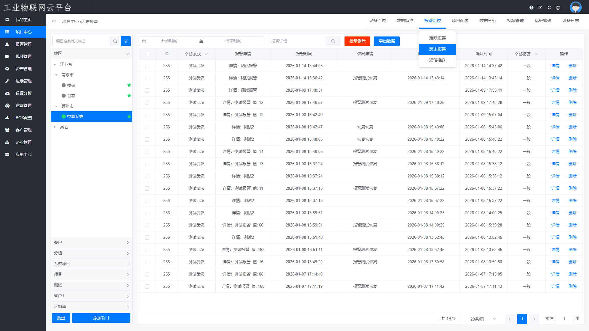The width and height of the screenshot is (589, 331).
Task: Expand the 其它 tree node
Action: tap(55, 127)
